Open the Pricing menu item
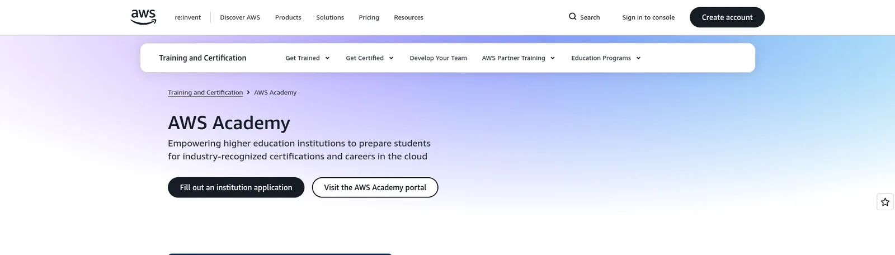 369,17
